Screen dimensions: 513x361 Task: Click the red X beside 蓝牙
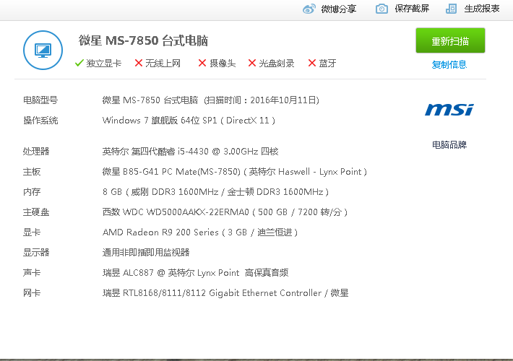312,63
